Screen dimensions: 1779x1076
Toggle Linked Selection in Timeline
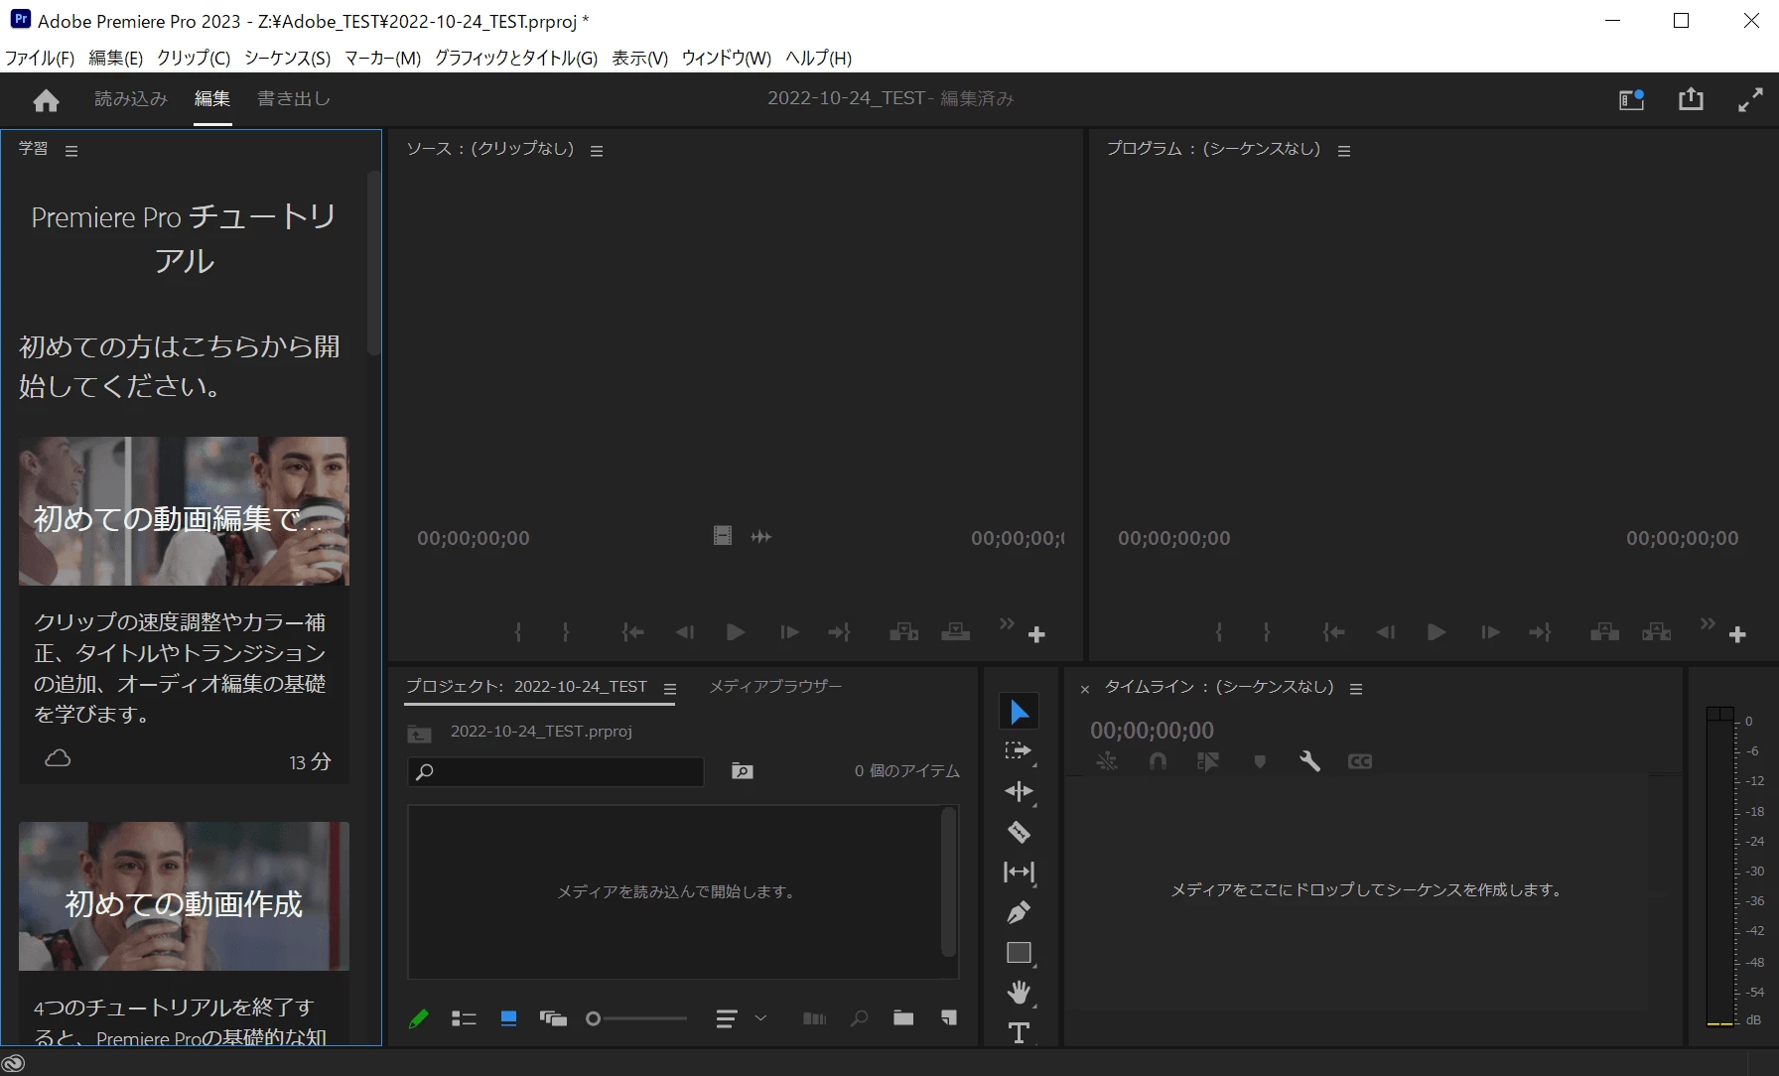(x=1208, y=761)
